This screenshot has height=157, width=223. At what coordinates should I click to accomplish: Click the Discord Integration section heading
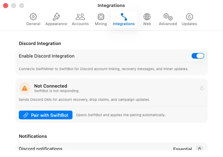pos(40,44)
